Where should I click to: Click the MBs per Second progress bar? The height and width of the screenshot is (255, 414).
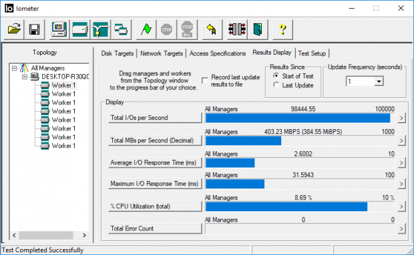tap(300, 140)
